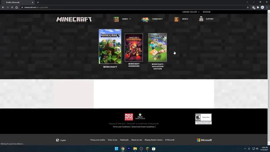Bookmark page with star icon
The width and height of the screenshot is (270, 152).
click(248, 8)
